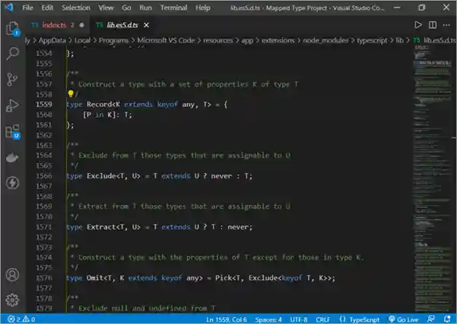Image resolution: width=457 pixels, height=324 pixels.
Task: Change indentation via Spaces: 4
Action: point(268,319)
